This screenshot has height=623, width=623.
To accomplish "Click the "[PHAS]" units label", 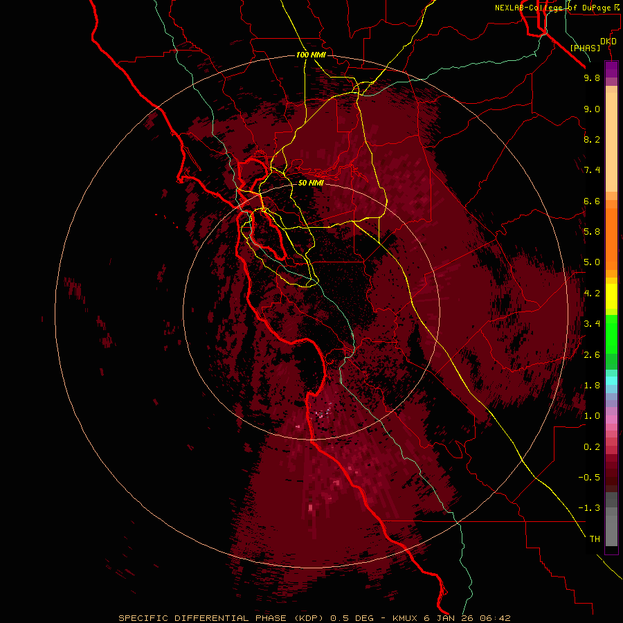I will (585, 48).
